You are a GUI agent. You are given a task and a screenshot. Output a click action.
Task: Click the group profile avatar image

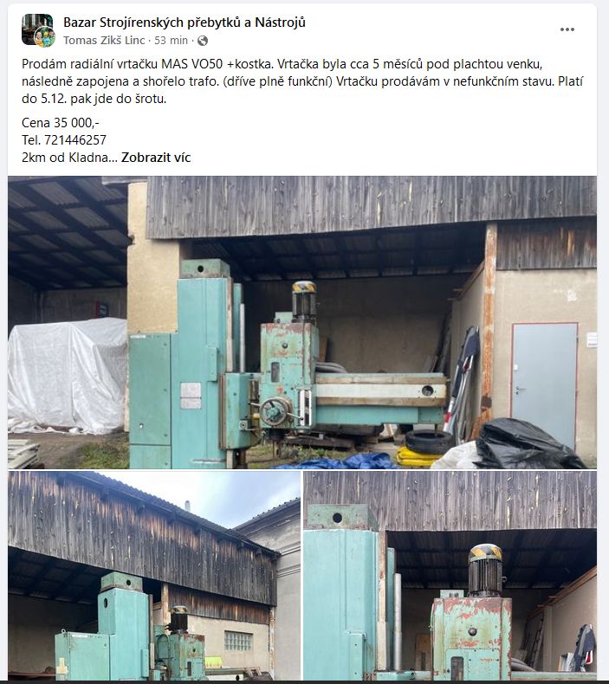(36, 28)
